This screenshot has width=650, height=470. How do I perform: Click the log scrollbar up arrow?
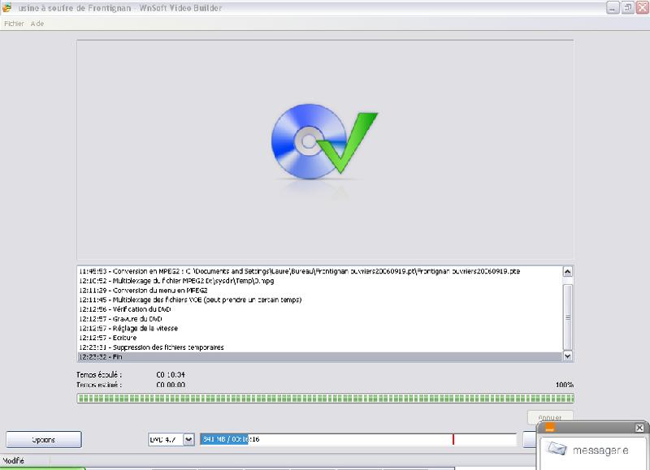567,272
